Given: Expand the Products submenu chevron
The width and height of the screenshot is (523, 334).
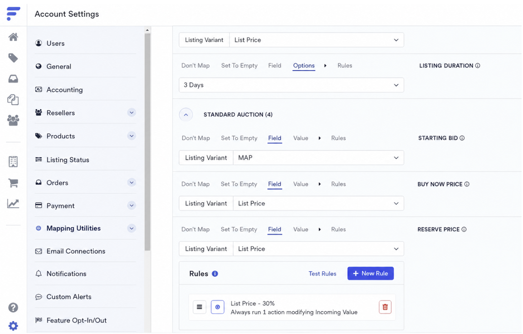Looking at the screenshot, I should point(132,136).
